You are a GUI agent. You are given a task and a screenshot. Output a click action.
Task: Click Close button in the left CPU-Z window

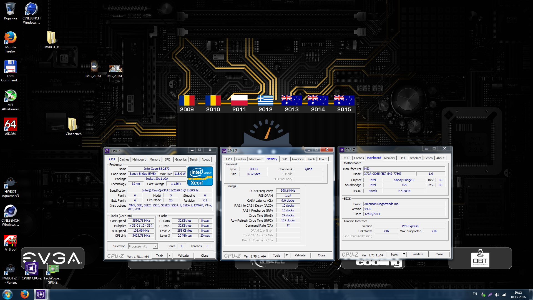pyautogui.click(x=205, y=256)
